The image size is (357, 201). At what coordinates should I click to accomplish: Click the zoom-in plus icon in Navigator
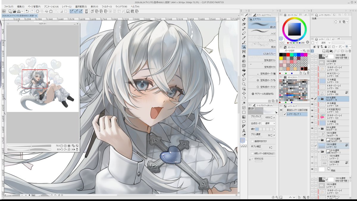[65, 146]
